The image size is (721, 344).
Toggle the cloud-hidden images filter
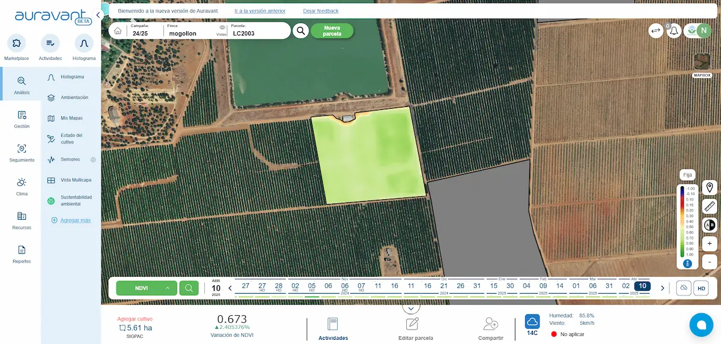(x=684, y=288)
